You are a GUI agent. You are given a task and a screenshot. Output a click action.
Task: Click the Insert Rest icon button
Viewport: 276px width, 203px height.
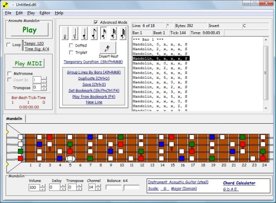tap(108, 48)
